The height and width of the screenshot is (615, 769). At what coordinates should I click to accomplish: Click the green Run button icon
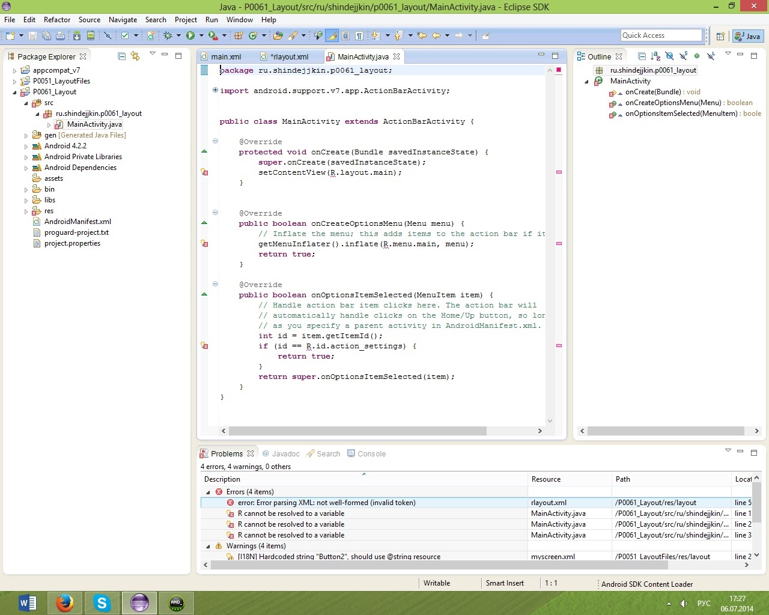(190, 36)
